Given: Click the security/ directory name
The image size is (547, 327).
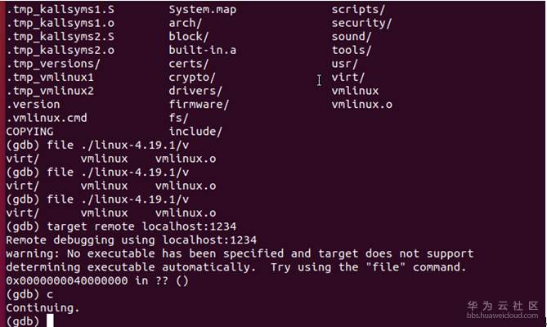Looking at the screenshot, I should [361, 23].
